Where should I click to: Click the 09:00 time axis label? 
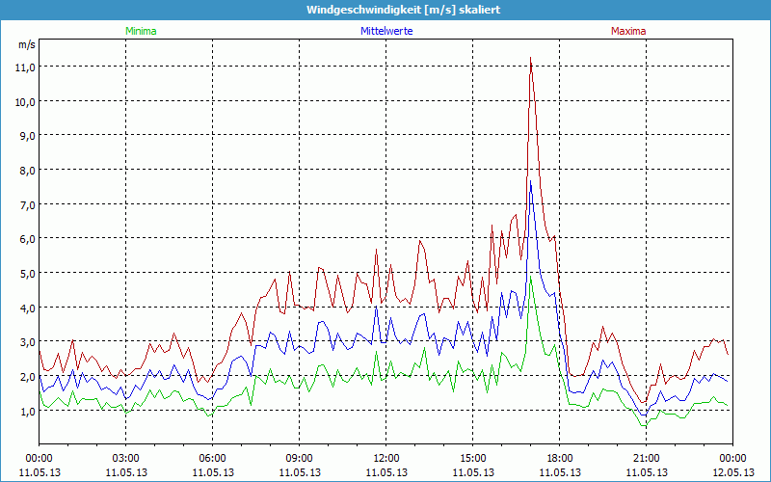tap(300, 458)
